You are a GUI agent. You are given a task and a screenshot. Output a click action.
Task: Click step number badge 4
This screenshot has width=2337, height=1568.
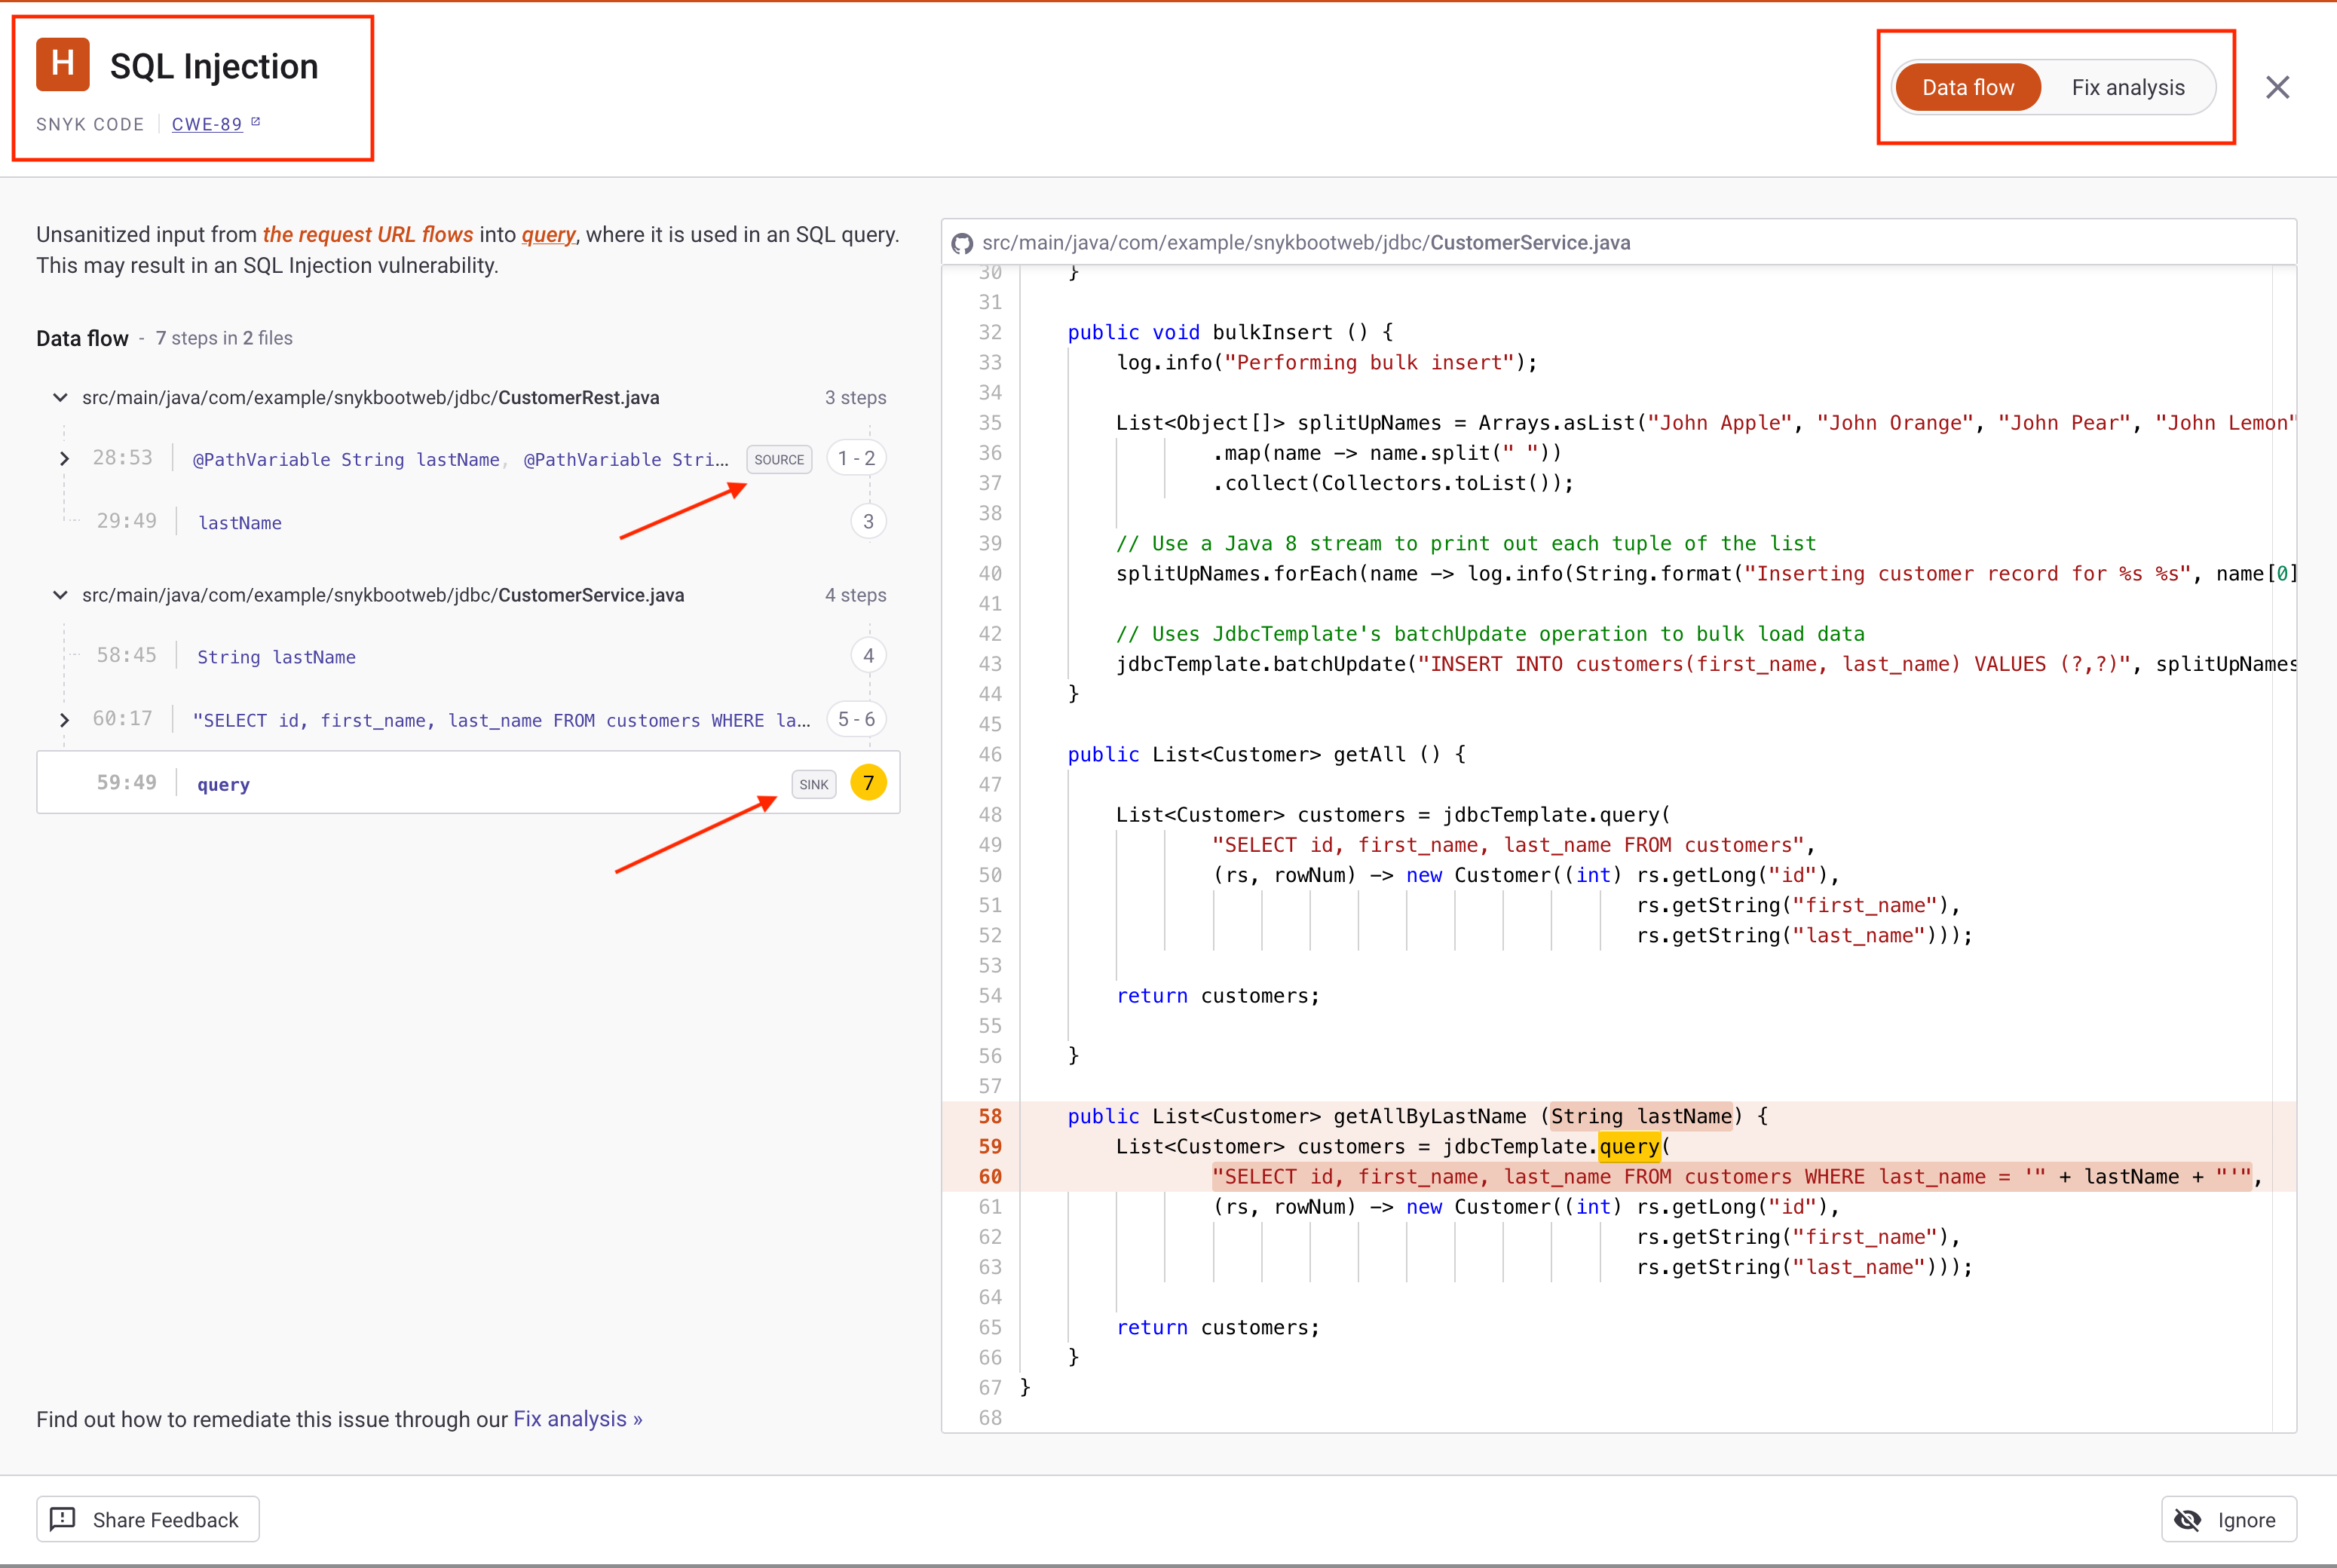tap(868, 656)
